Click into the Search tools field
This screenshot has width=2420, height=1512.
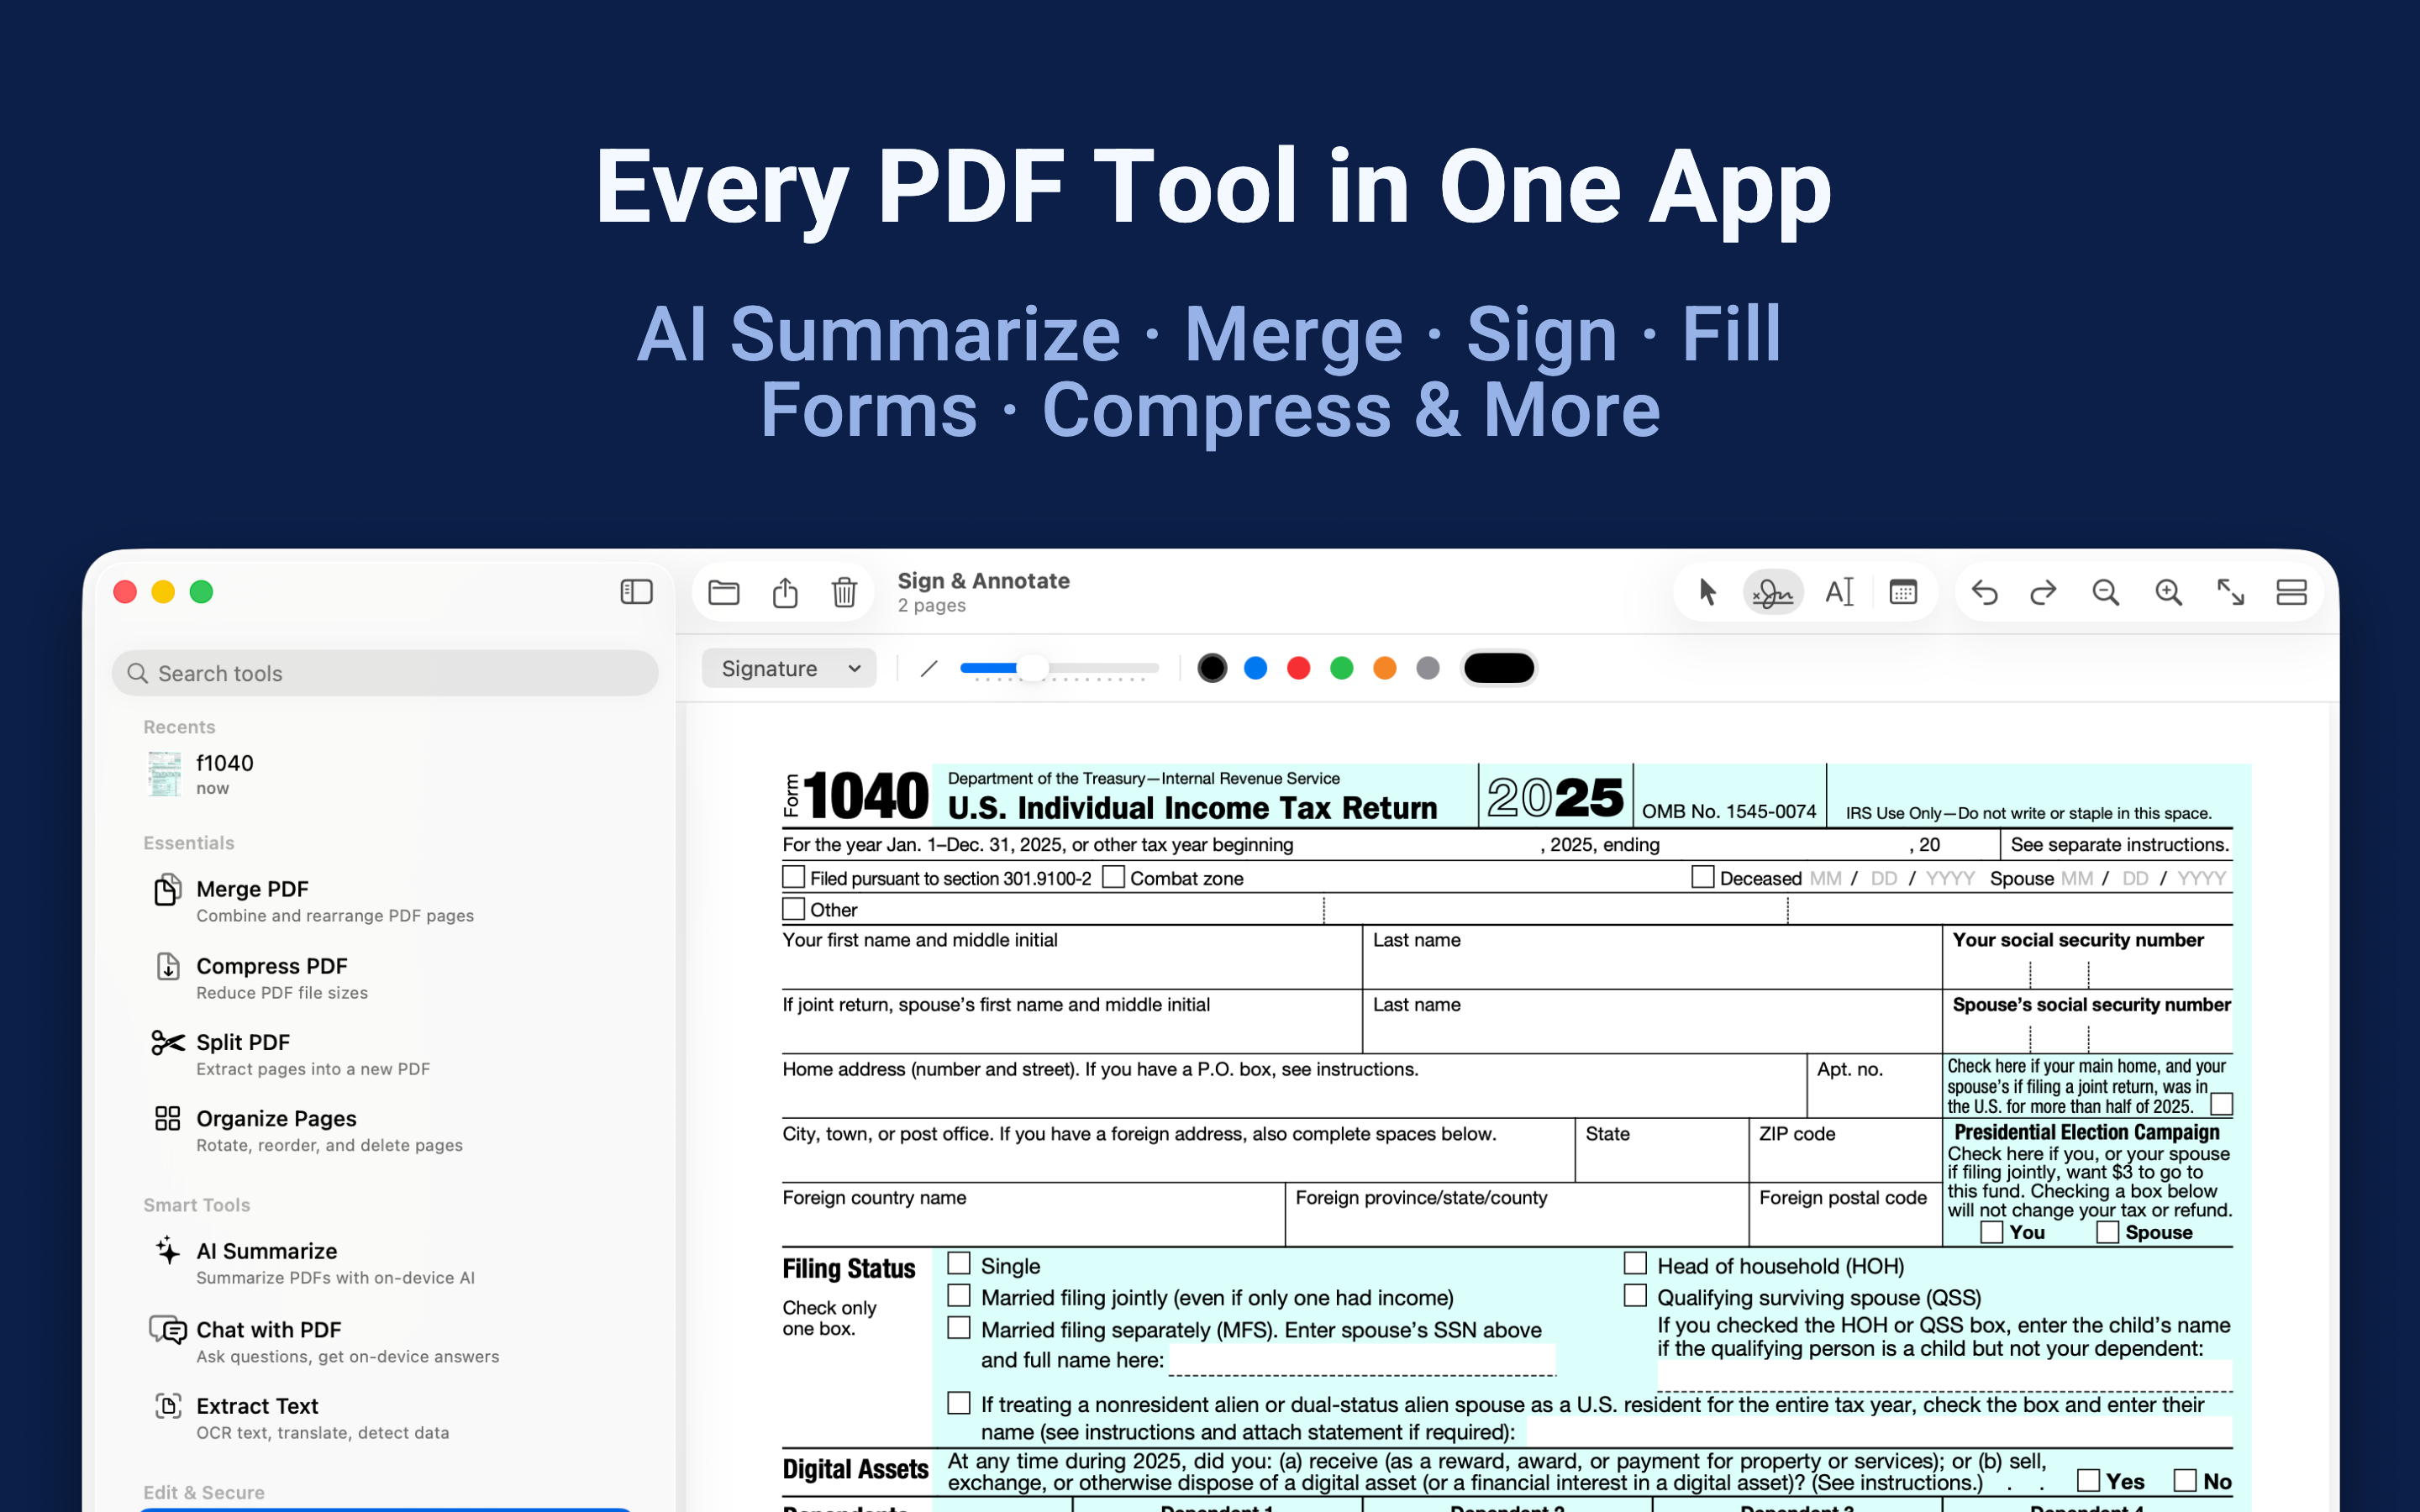tap(385, 674)
